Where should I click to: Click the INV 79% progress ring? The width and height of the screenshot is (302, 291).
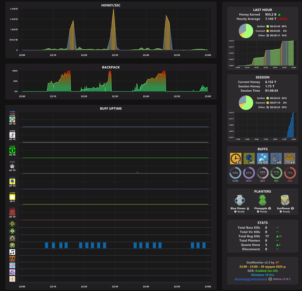290,173
